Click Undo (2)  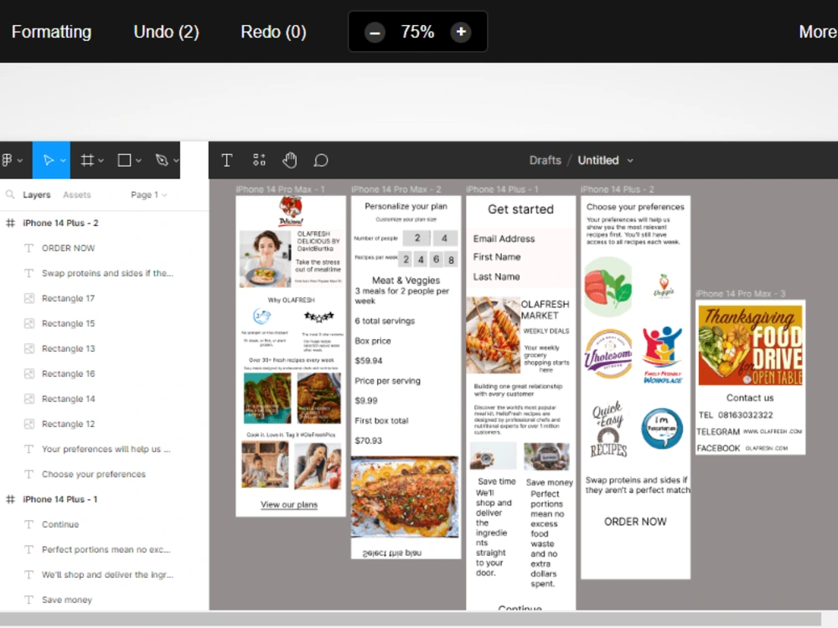[x=166, y=32]
